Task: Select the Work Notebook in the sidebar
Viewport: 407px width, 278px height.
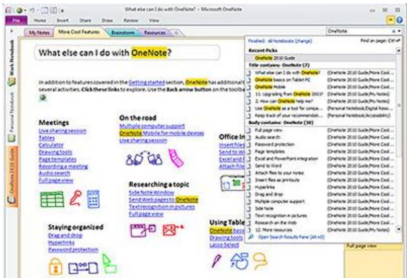Action: [x=12, y=63]
